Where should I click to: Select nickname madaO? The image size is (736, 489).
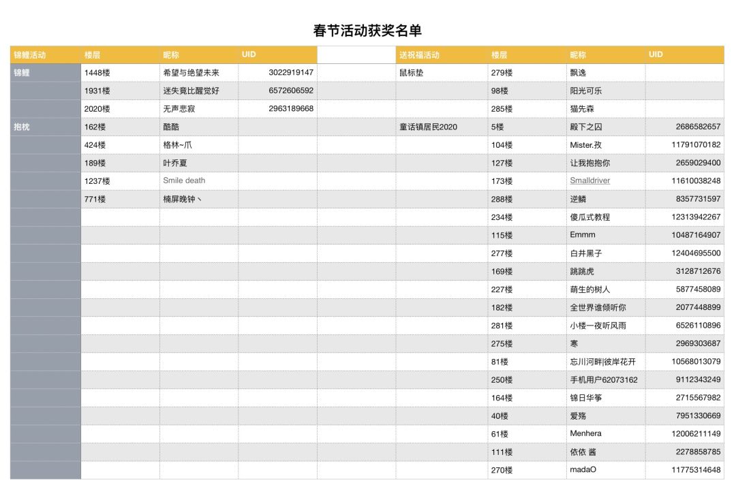[583, 470]
